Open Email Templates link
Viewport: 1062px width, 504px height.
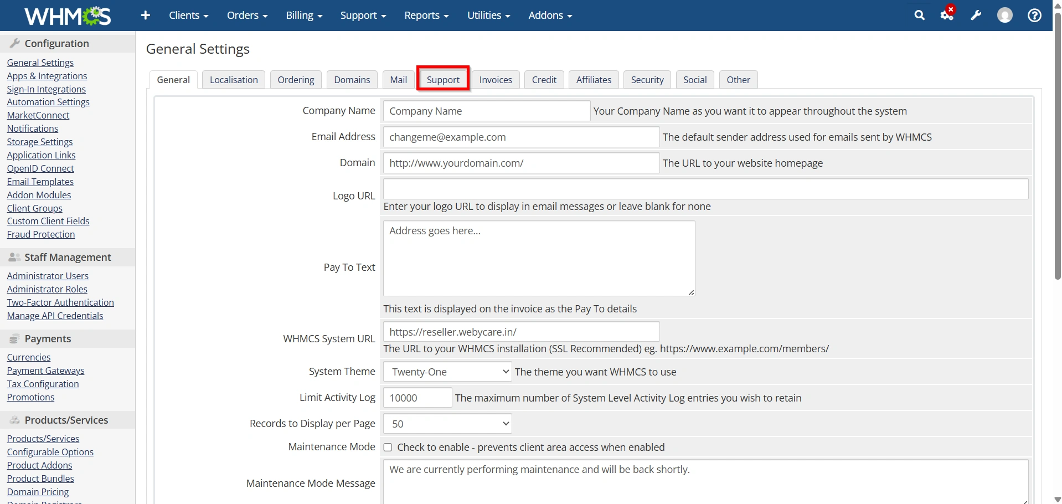40,182
